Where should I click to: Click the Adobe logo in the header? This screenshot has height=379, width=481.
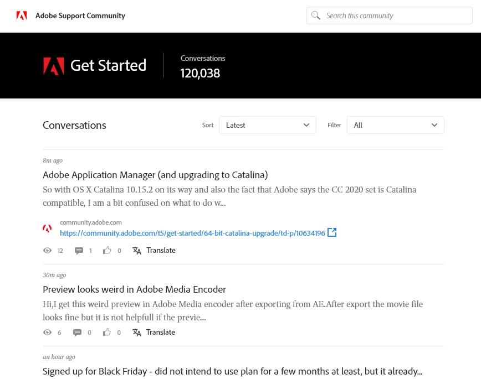[x=22, y=15]
